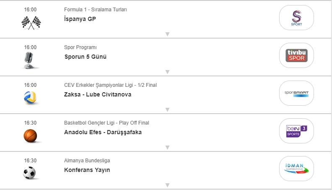Screen dimensions: 332x190
Task: Open the Zaksa - Lube Civitanova match
Action: (x=98, y=94)
